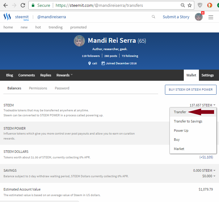
Task: Go to the promoted feed
Action: tap(78, 27)
